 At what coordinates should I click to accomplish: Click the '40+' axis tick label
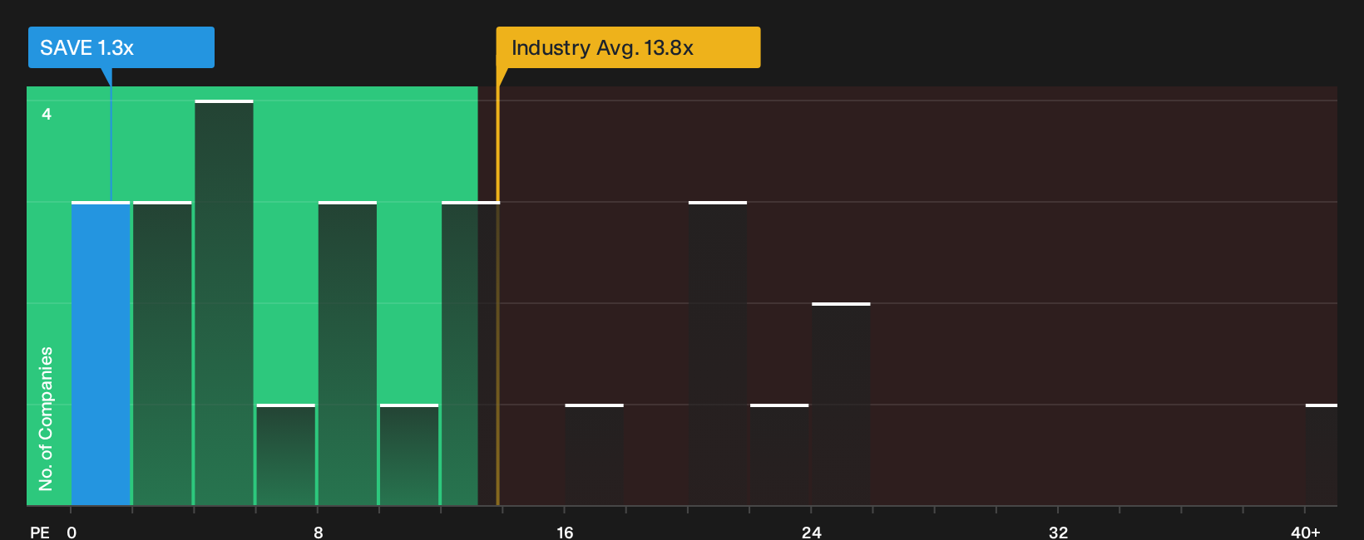[1305, 533]
